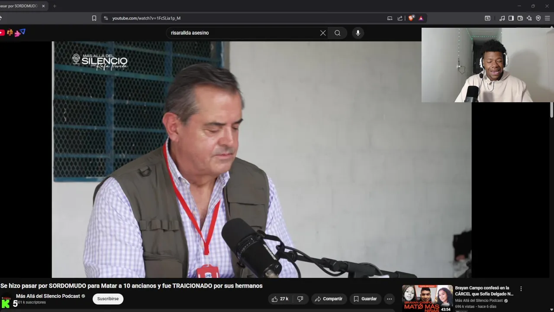Open the Compartir share dialog
The height and width of the screenshot is (312, 554).
pyautogui.click(x=329, y=299)
